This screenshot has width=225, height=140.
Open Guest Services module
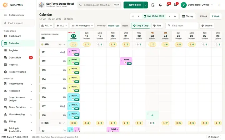point(18,107)
